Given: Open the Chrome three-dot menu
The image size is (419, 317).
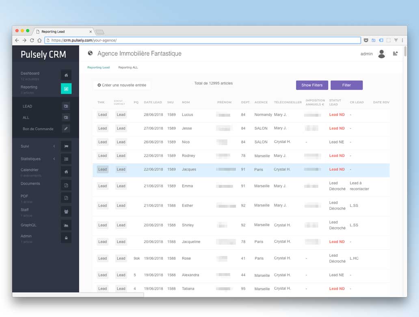Looking at the screenshot, I should [402, 40].
